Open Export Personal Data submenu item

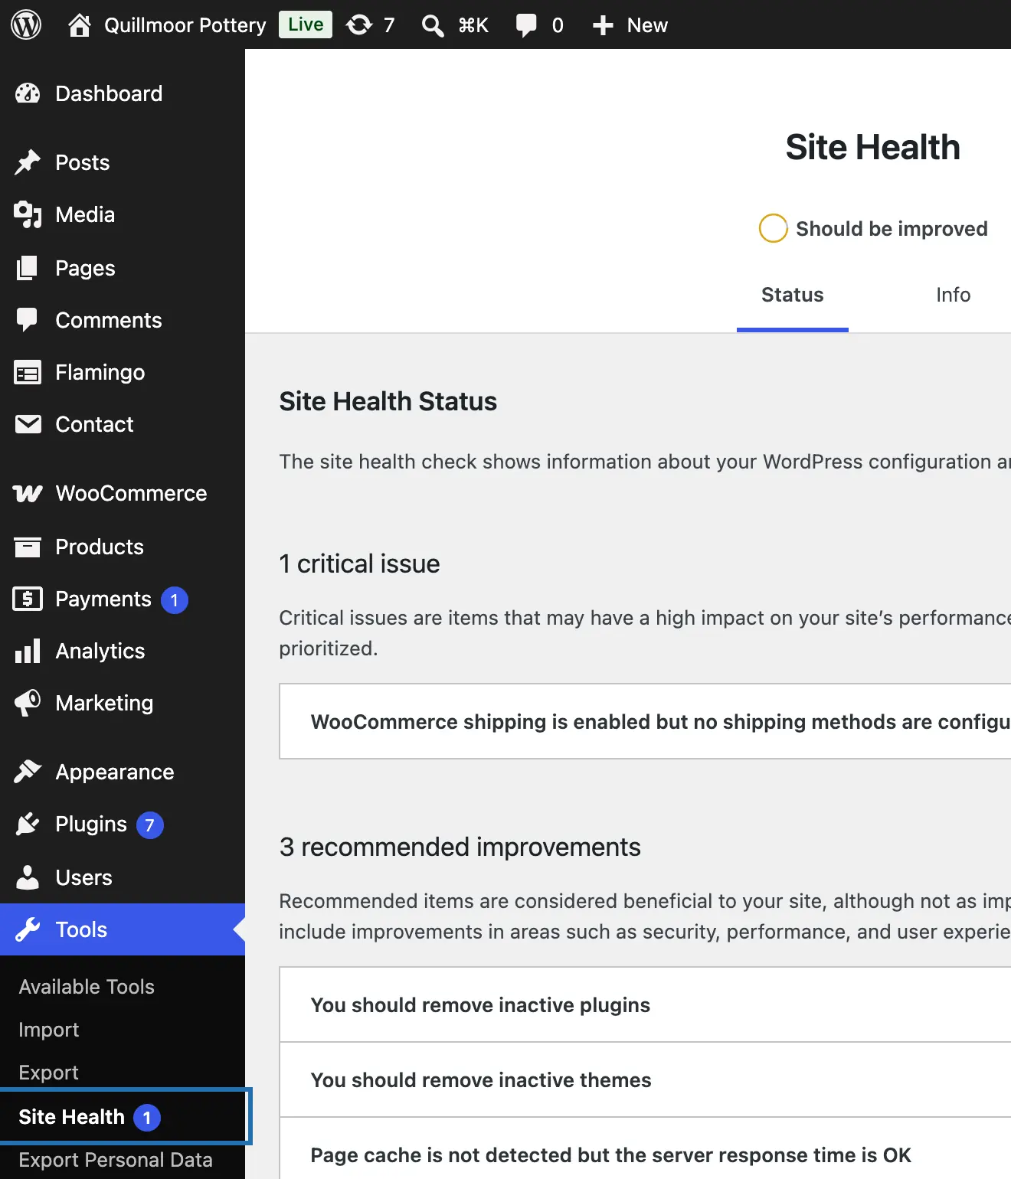pos(116,1160)
